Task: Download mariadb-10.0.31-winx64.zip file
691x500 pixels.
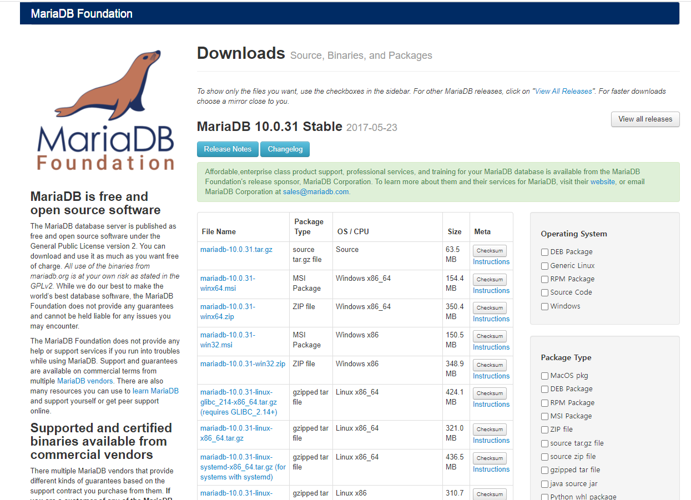Action: click(228, 311)
